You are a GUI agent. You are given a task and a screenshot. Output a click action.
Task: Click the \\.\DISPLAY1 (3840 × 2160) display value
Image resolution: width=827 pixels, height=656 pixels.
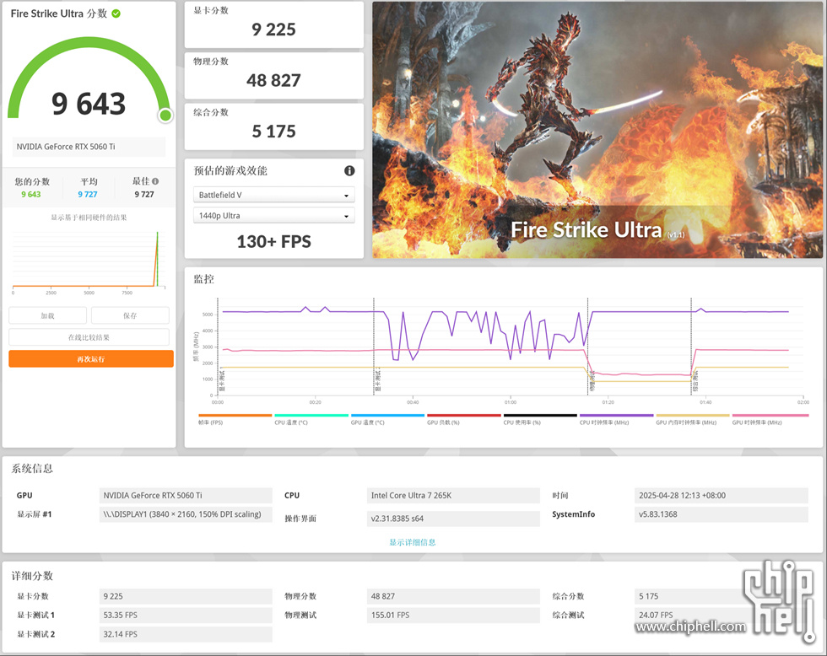(186, 514)
